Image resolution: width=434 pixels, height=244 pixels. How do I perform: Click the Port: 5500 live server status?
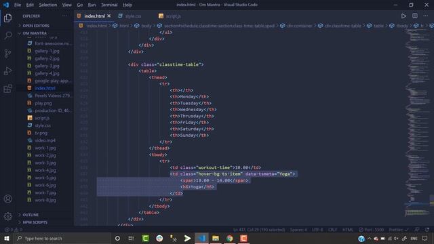[x=371, y=230]
